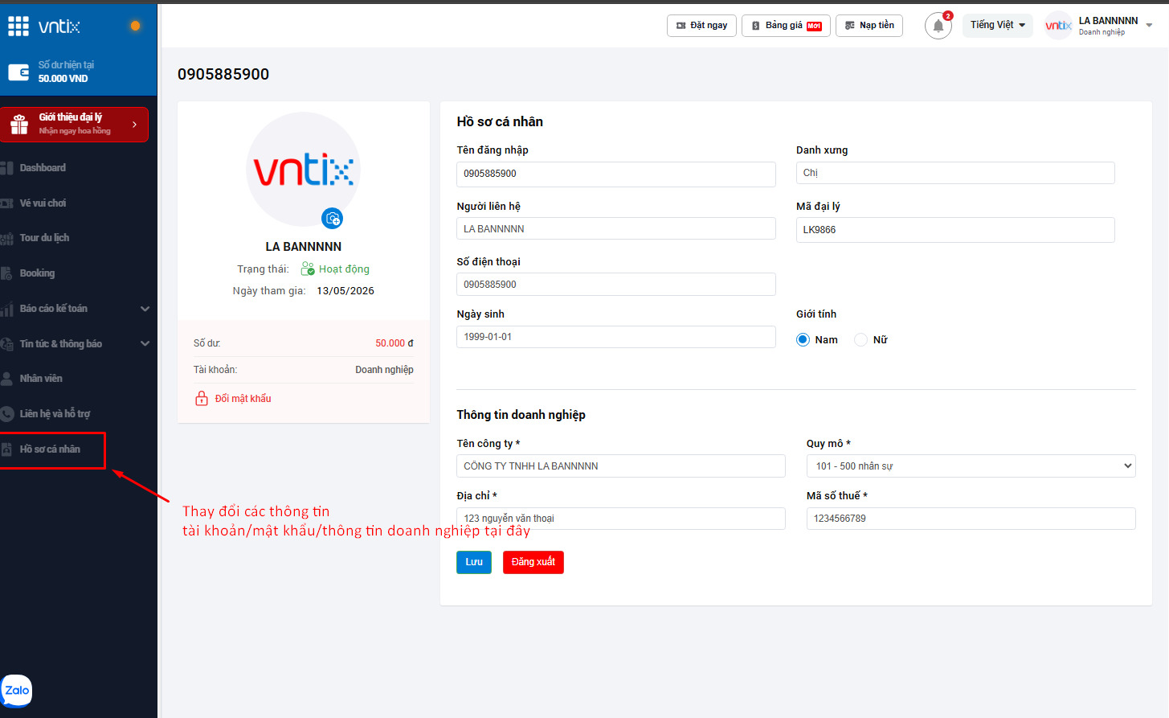Click the Mã số thuế field

click(971, 519)
